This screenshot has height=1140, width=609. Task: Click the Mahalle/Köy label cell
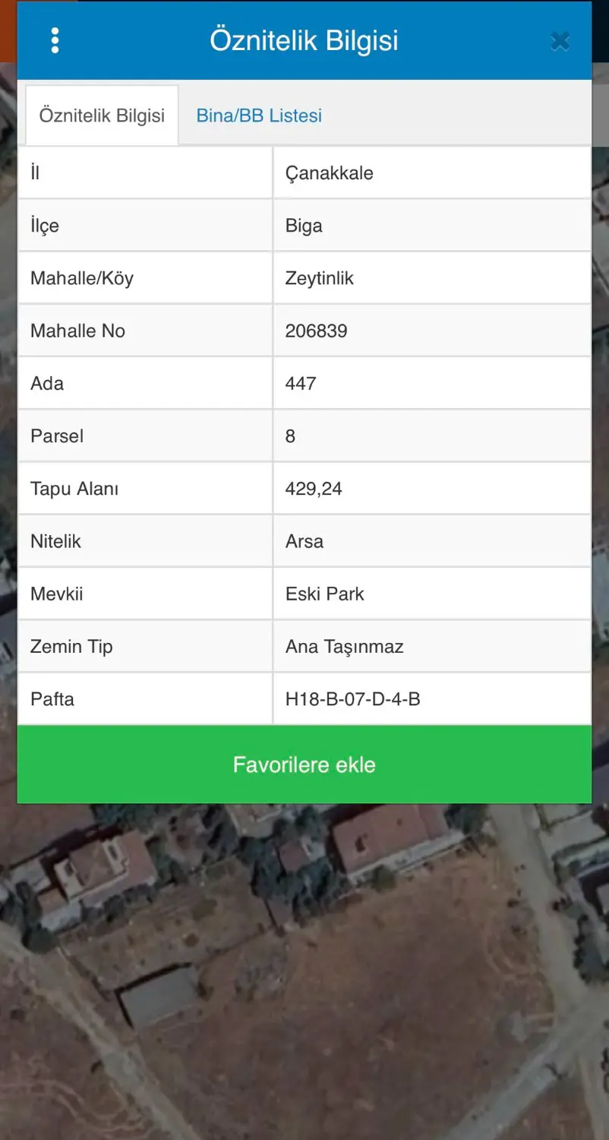[145, 278]
